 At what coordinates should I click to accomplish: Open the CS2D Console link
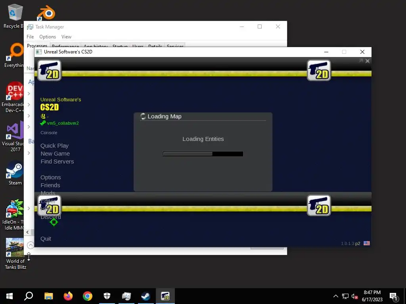tap(49, 133)
